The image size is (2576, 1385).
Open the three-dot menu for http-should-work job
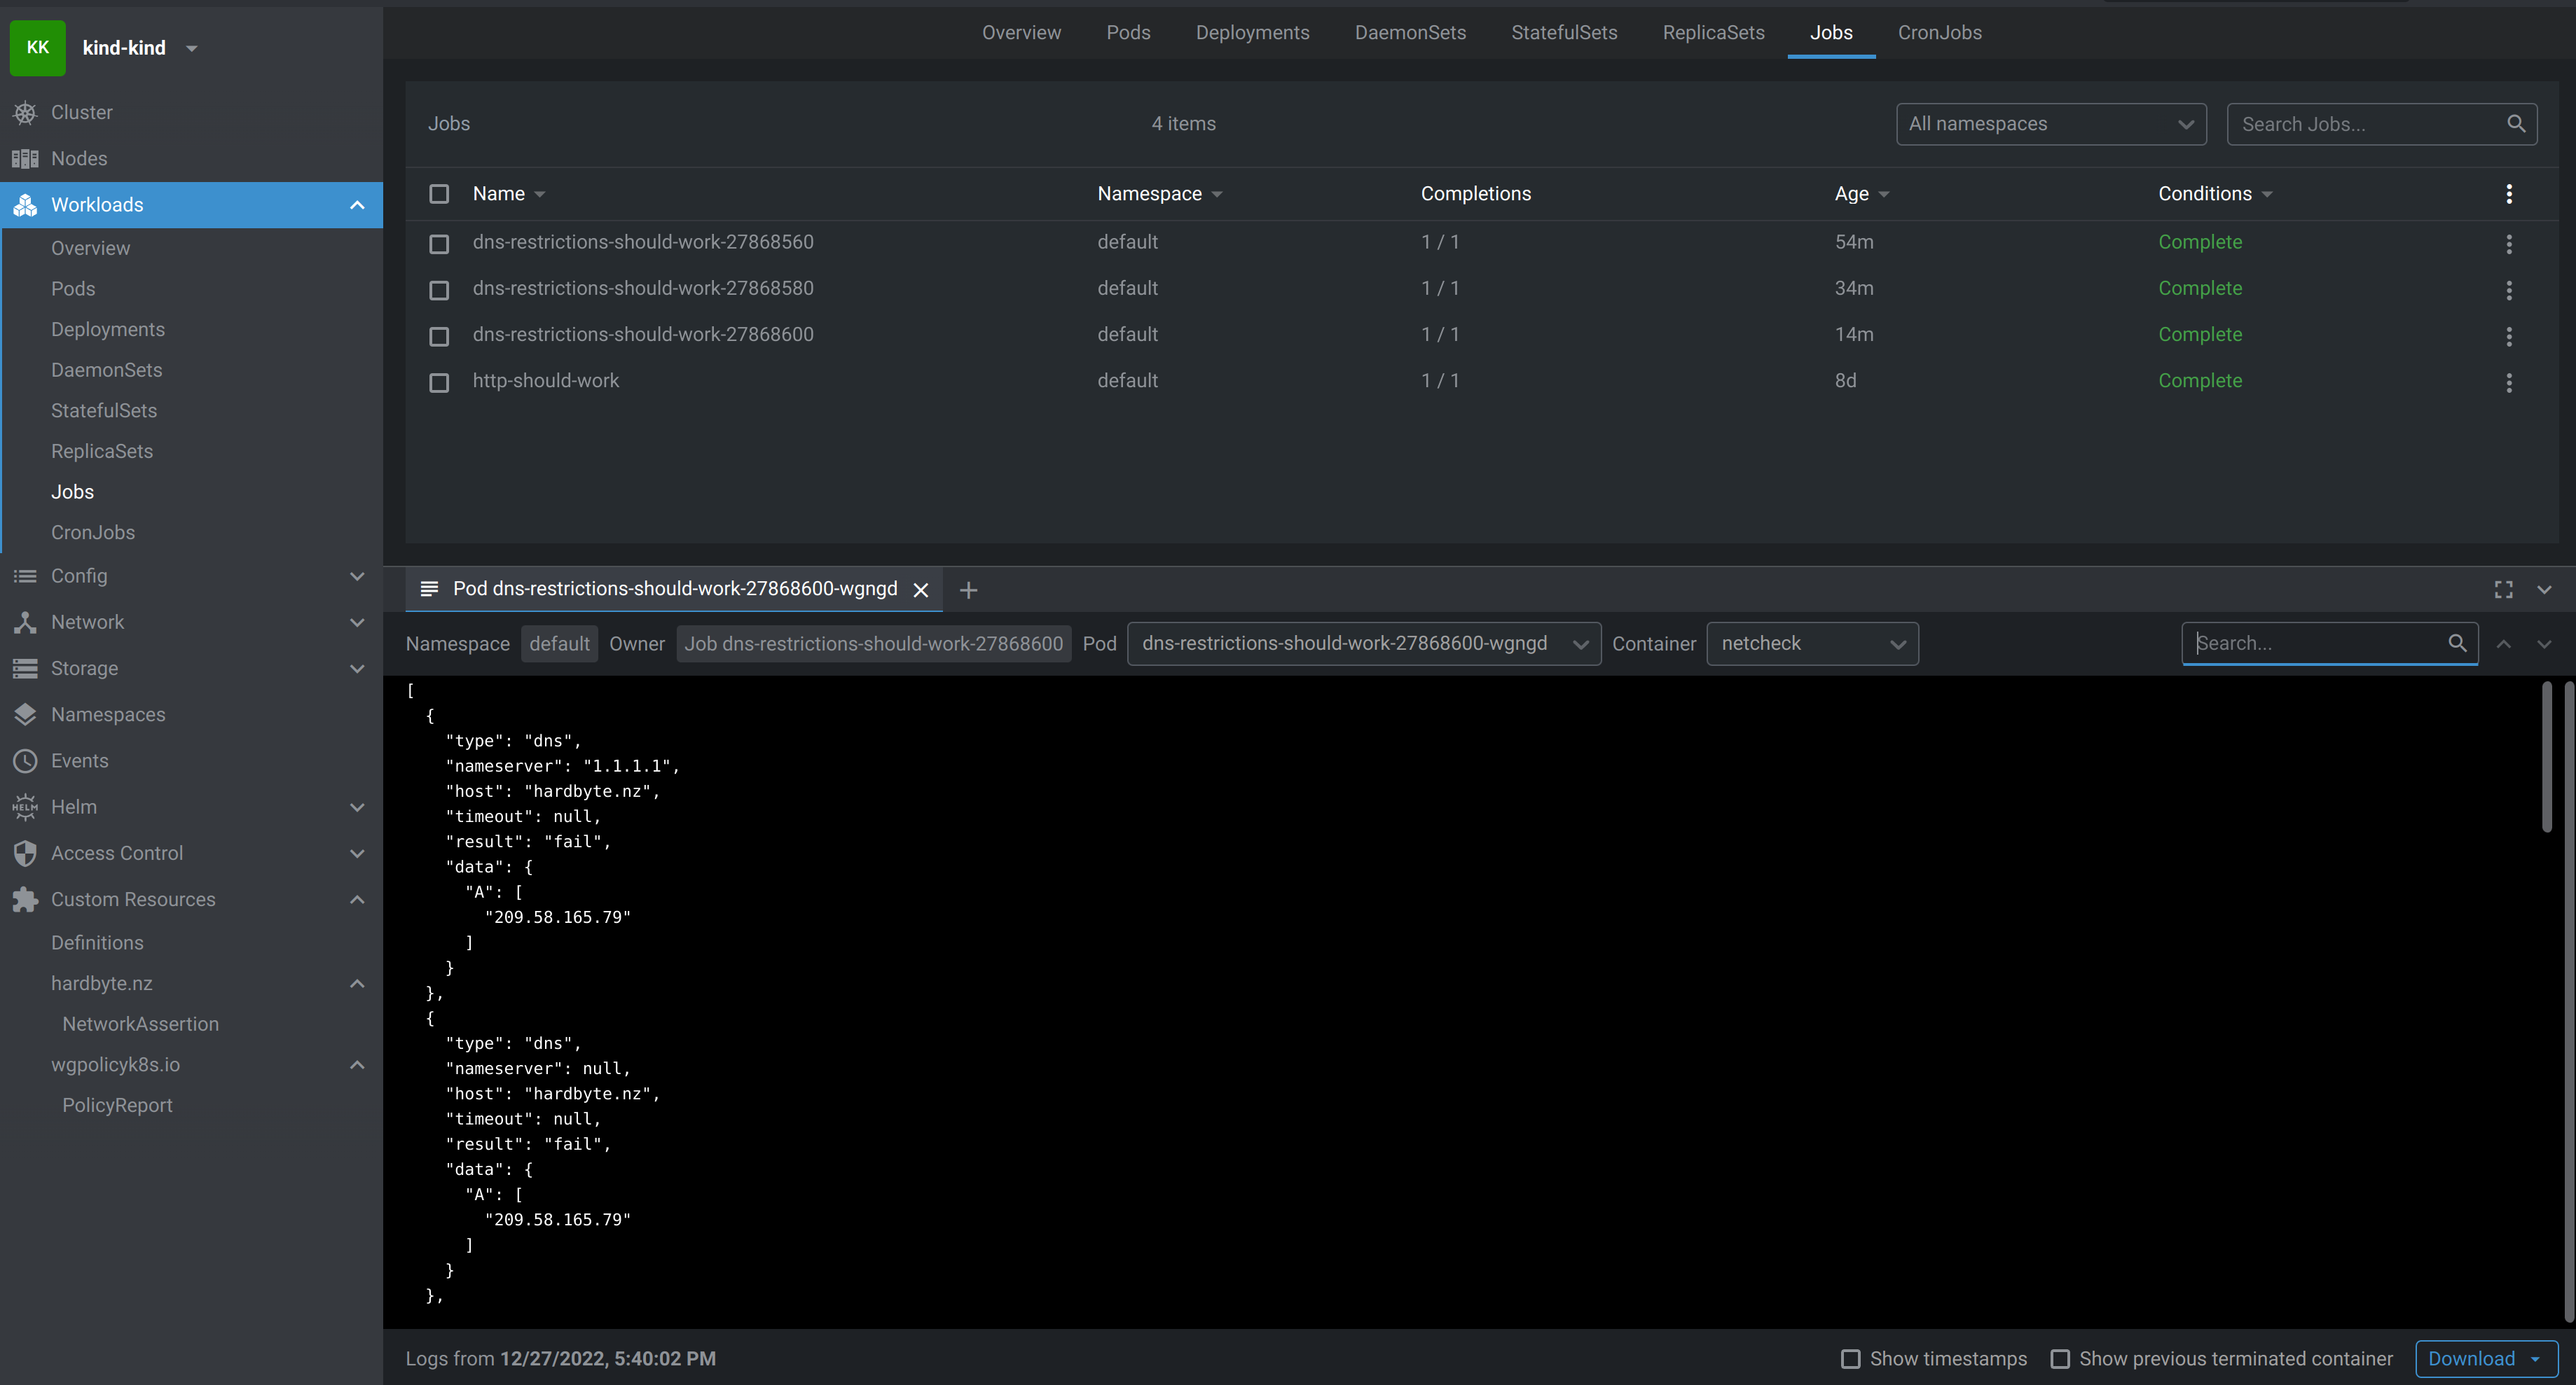(x=2508, y=382)
